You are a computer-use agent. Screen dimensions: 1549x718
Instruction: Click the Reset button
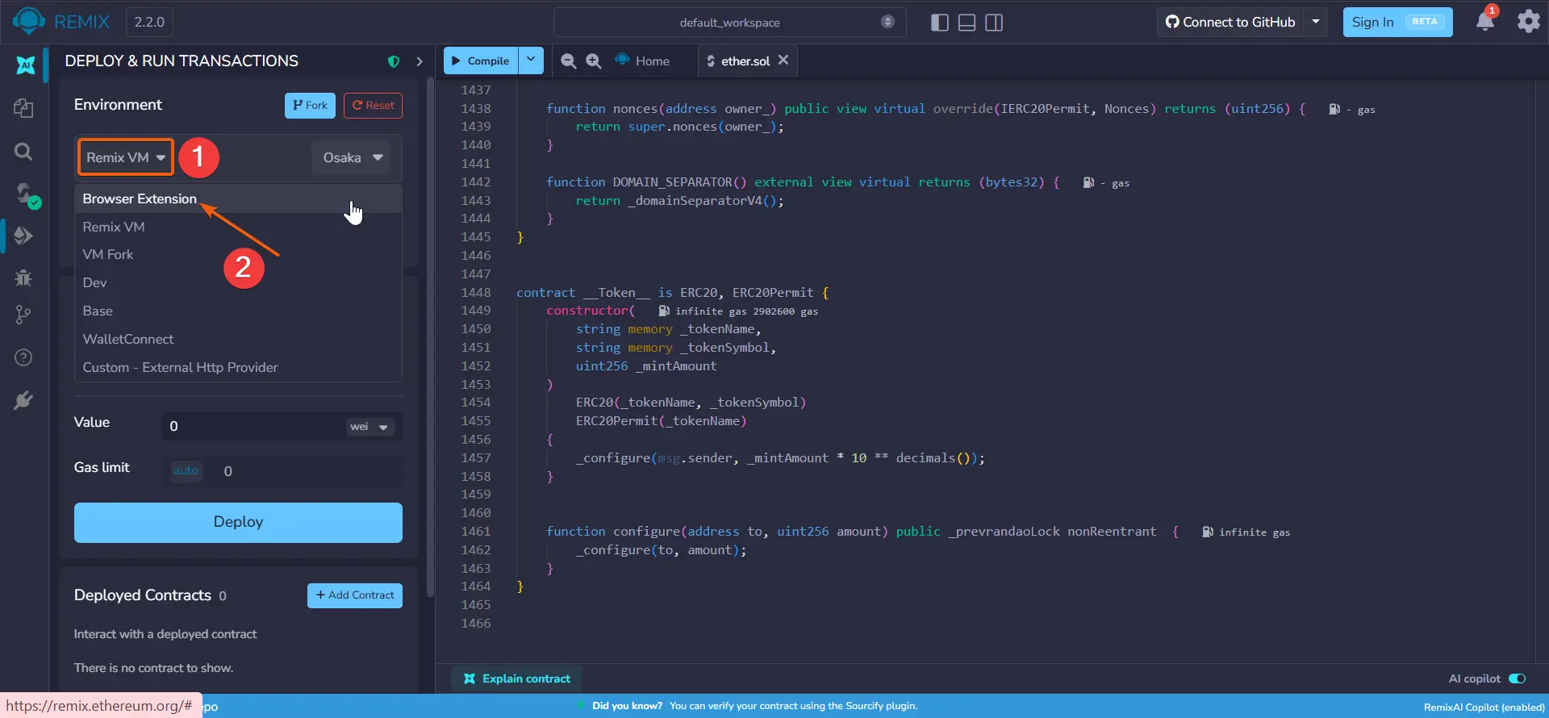pyautogui.click(x=373, y=106)
